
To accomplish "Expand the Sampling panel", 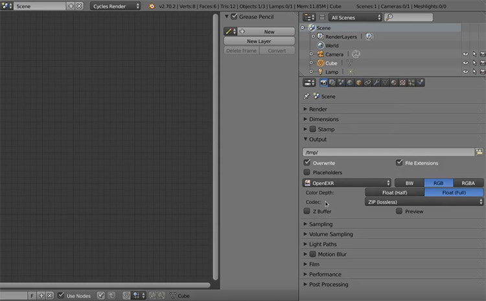I will click(x=321, y=224).
